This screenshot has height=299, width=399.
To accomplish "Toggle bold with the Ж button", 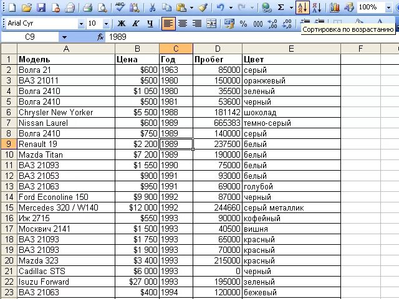I will 122,24.
